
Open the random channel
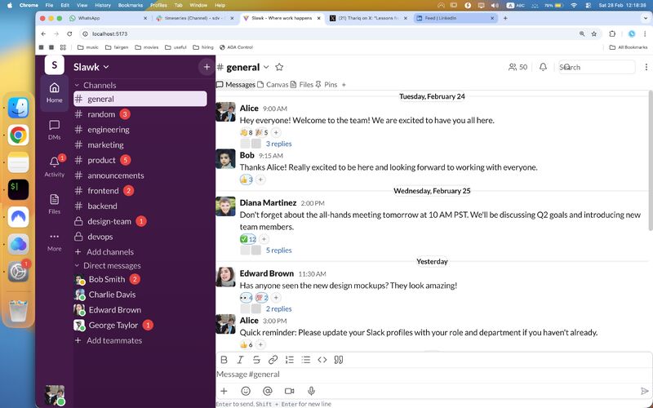[x=140, y=114]
